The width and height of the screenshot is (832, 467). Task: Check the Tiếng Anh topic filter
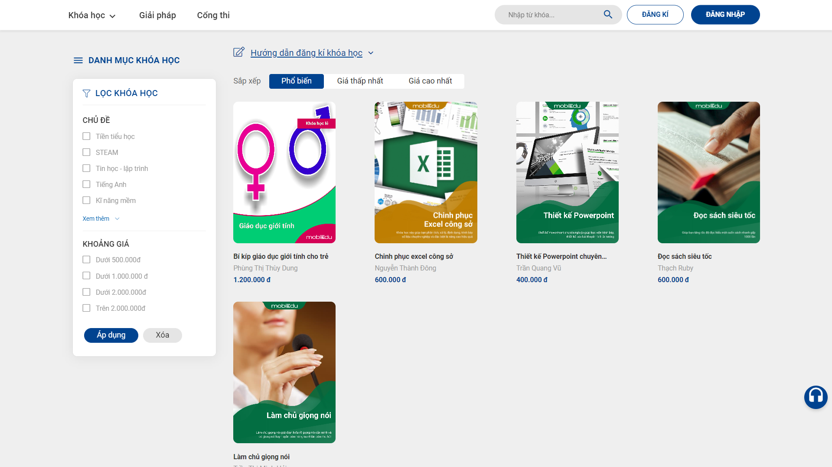point(86,184)
